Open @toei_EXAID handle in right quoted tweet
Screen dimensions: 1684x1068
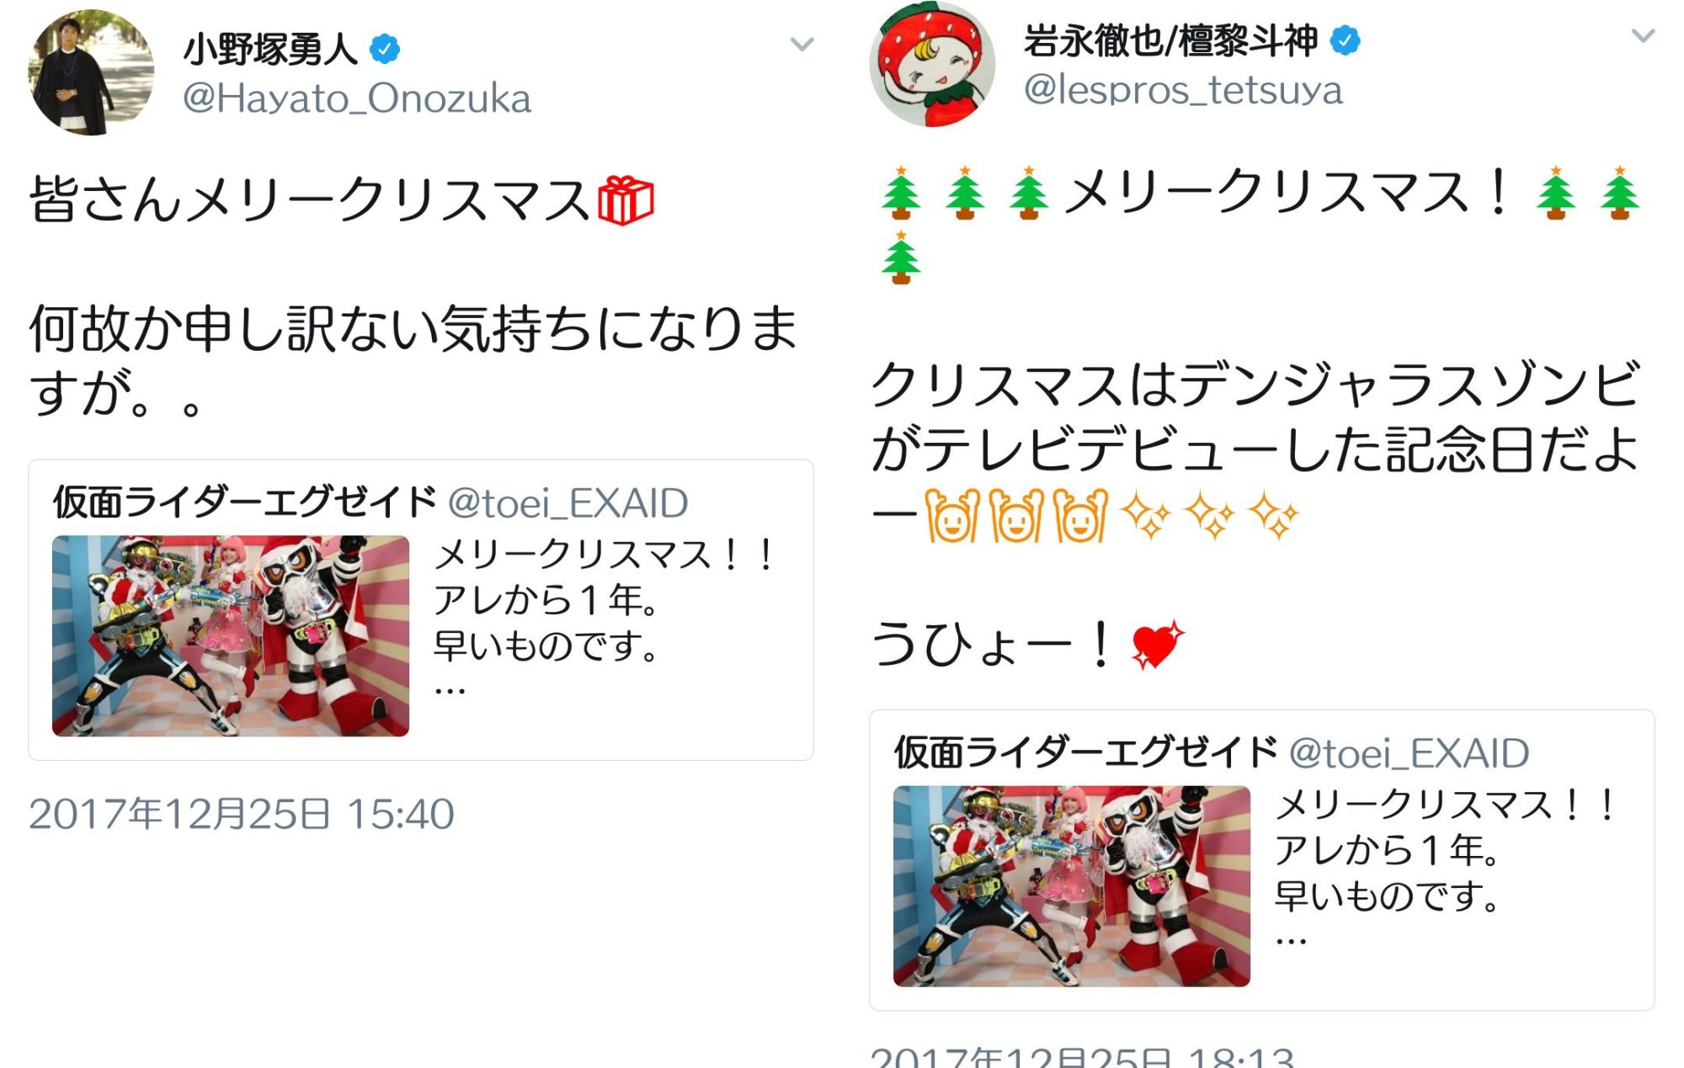(1409, 753)
